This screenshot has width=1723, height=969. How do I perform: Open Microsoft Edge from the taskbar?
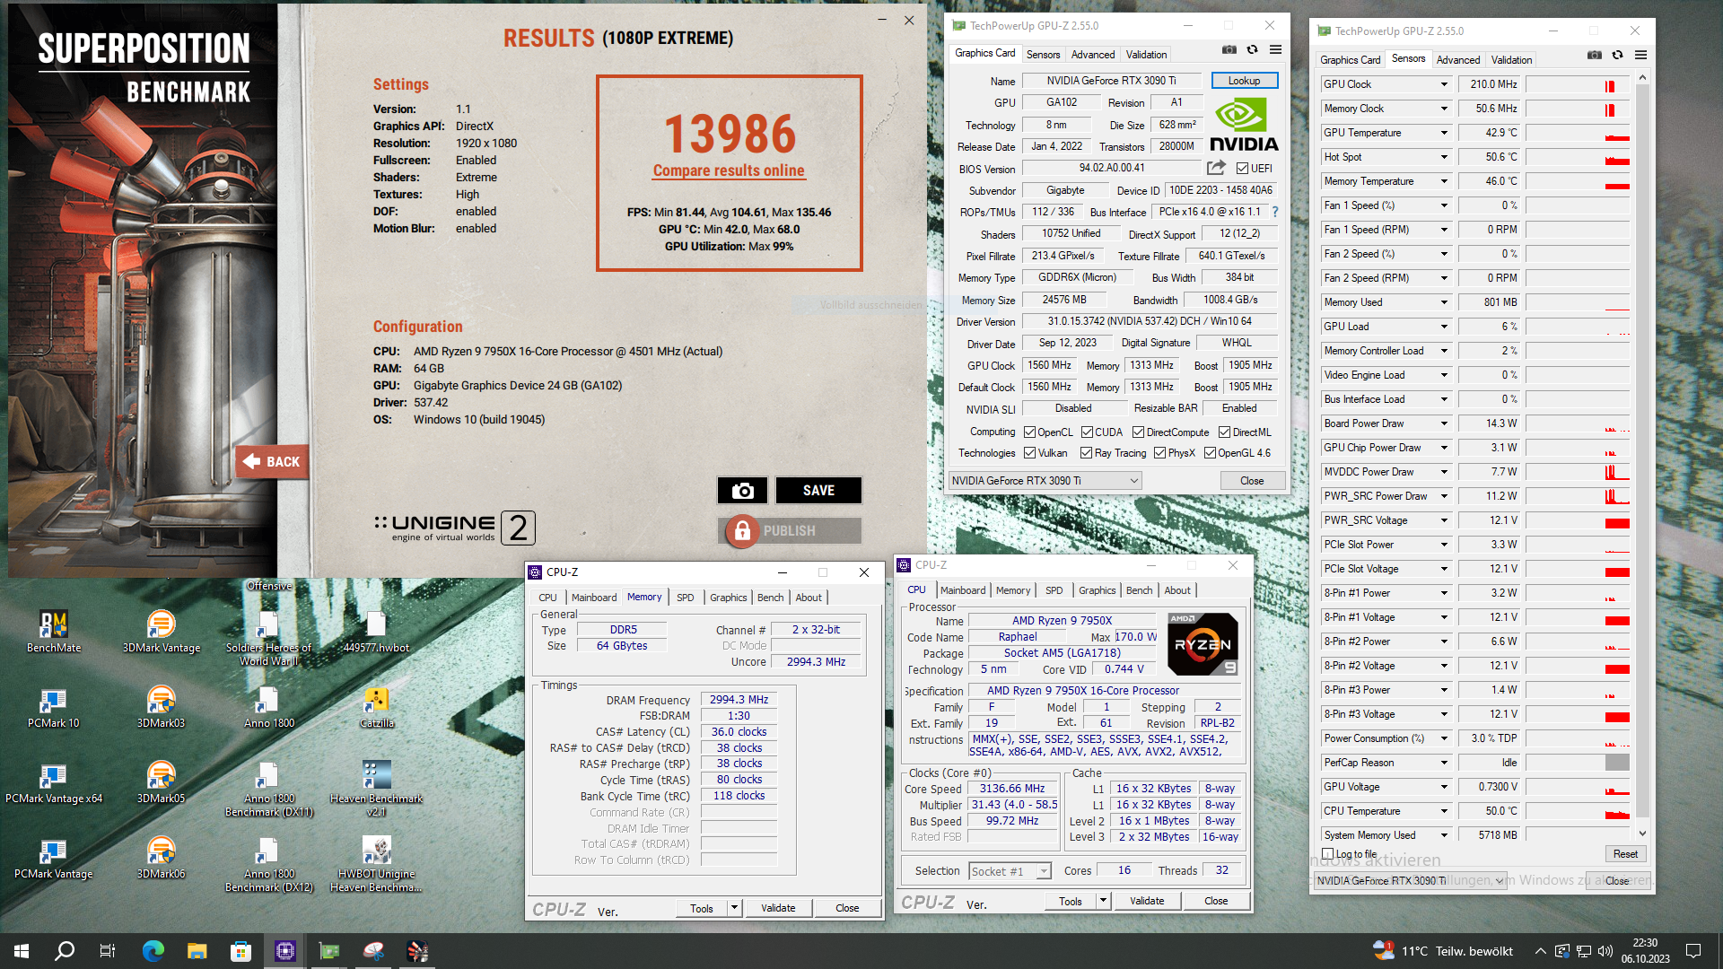pyautogui.click(x=153, y=951)
